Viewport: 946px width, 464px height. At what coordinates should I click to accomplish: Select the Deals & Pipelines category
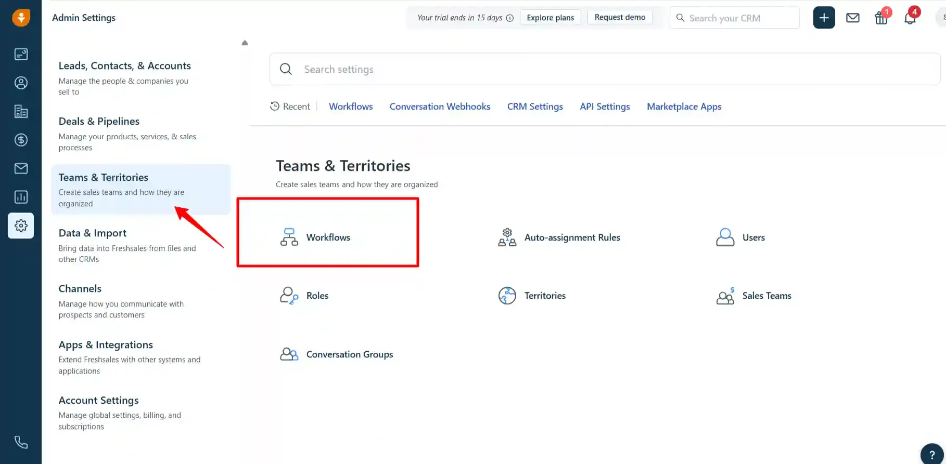point(140,134)
